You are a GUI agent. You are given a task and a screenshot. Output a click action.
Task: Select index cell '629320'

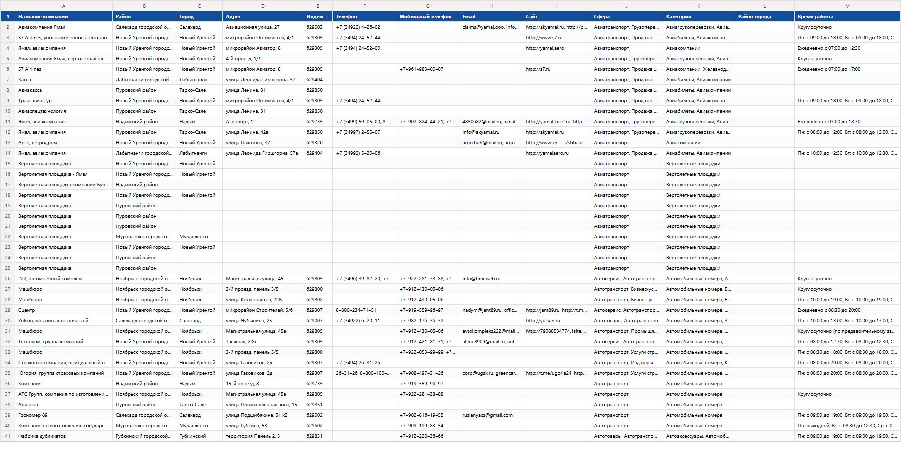318,143
